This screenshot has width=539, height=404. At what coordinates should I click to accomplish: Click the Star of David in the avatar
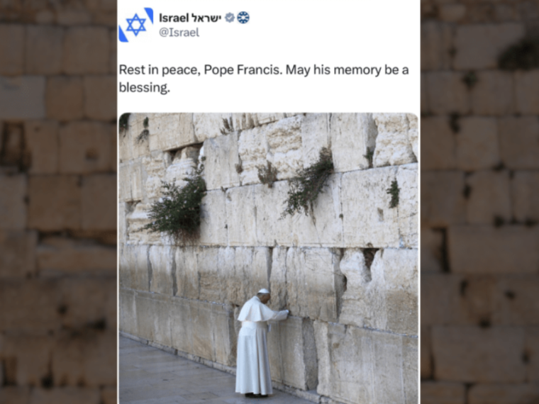tap(135, 25)
